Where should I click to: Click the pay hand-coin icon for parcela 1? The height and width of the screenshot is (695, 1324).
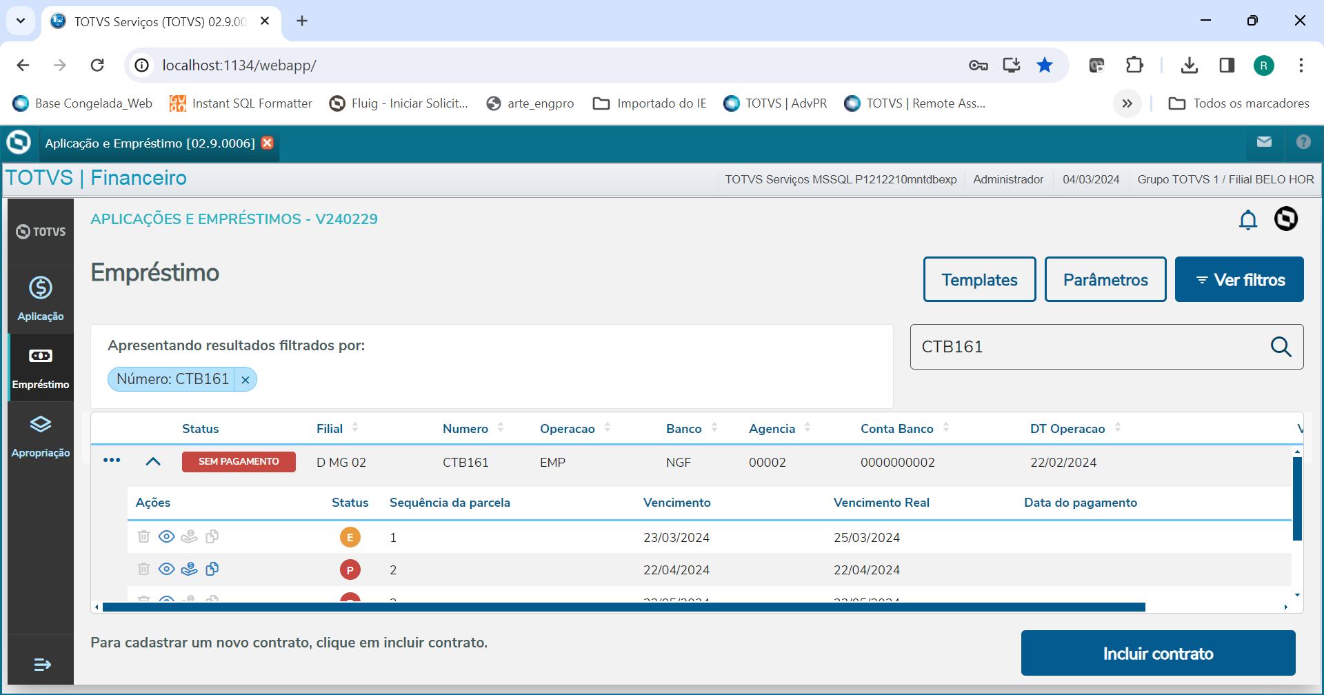[189, 536]
